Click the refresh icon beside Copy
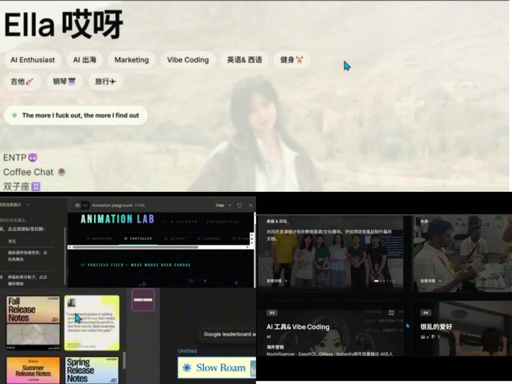This screenshot has width=512, height=384. (x=239, y=205)
